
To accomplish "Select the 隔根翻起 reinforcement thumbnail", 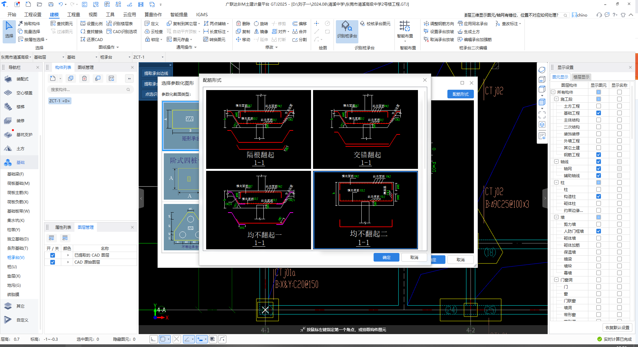I will click(x=258, y=129).
